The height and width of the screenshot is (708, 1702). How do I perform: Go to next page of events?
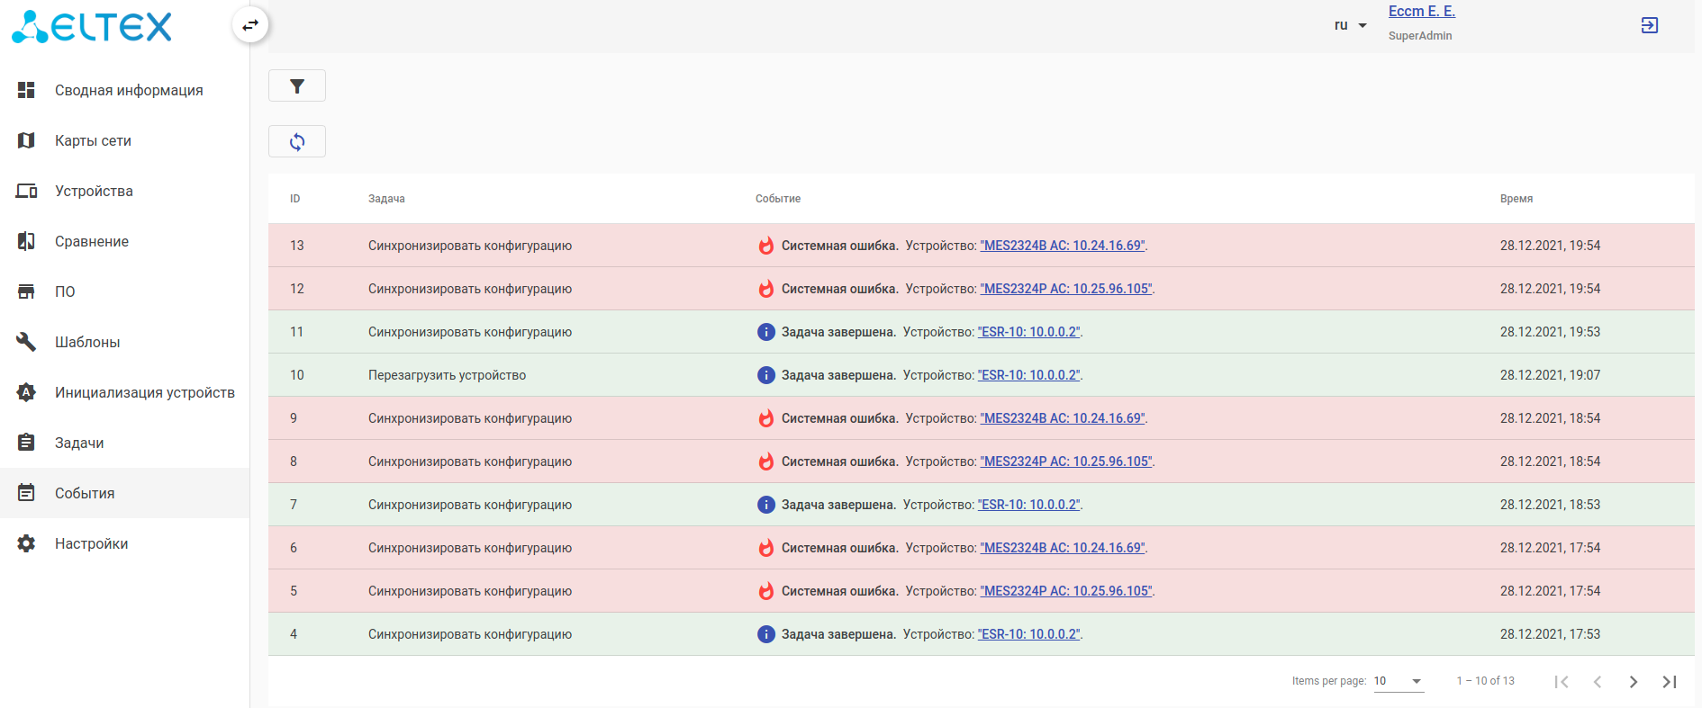click(1633, 682)
